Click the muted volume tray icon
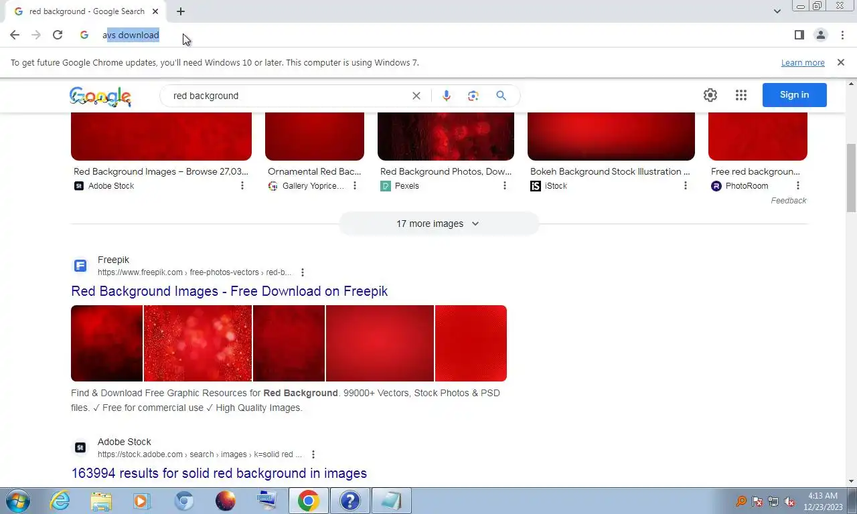This screenshot has width=857, height=514. pos(790,501)
